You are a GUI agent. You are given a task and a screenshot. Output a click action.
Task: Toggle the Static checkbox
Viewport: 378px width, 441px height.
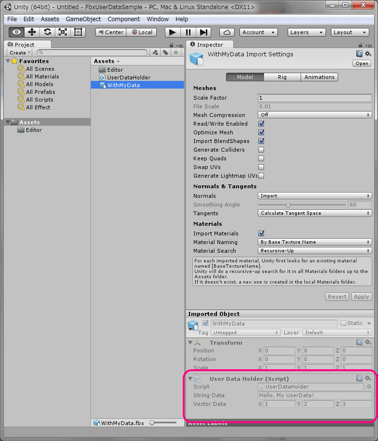click(x=343, y=323)
